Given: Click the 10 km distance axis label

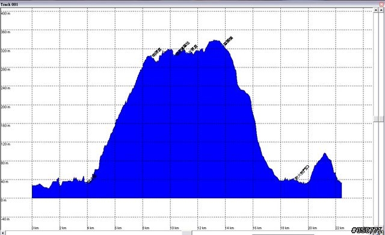Looking at the screenshot, I should click(x=174, y=228).
